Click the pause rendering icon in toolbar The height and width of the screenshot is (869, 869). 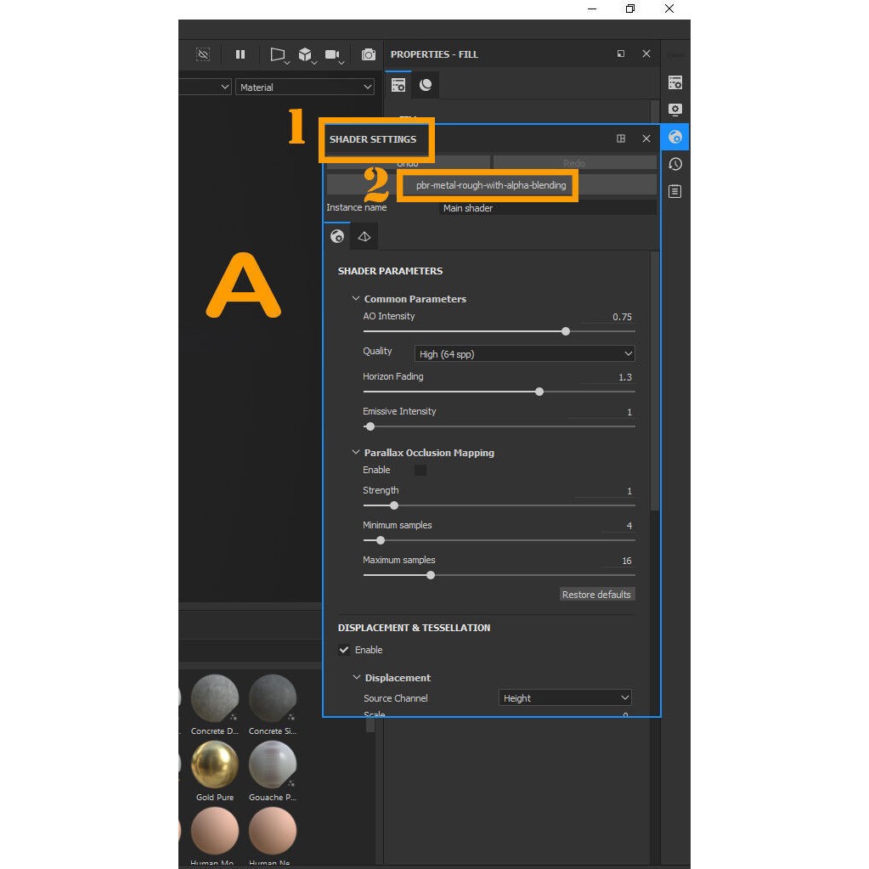coord(240,54)
